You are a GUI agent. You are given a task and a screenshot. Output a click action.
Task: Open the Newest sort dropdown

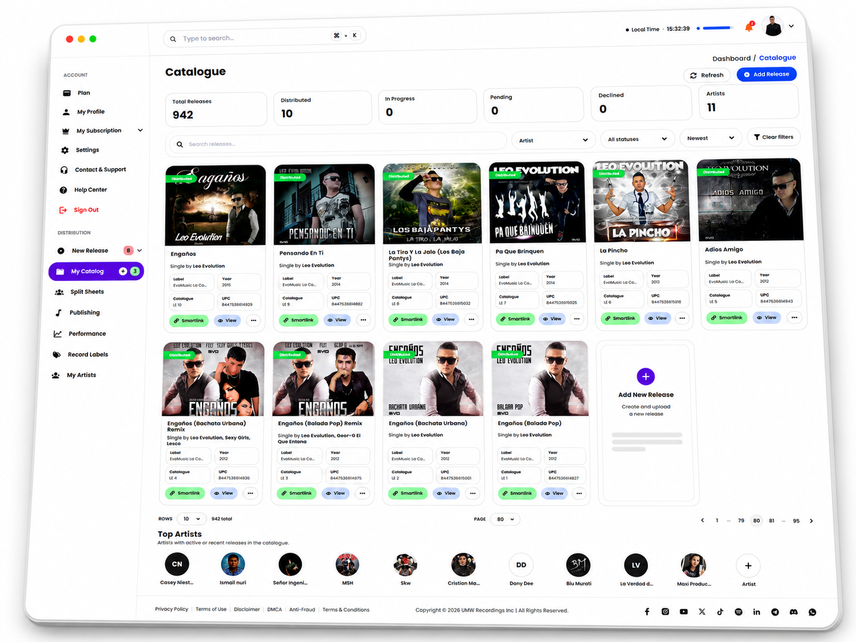711,138
